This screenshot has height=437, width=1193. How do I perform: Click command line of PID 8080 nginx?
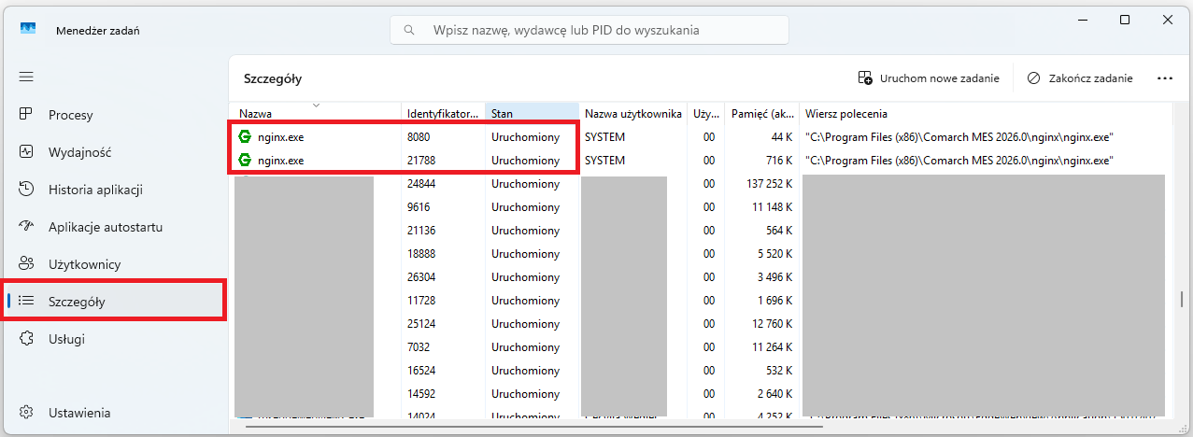point(959,137)
